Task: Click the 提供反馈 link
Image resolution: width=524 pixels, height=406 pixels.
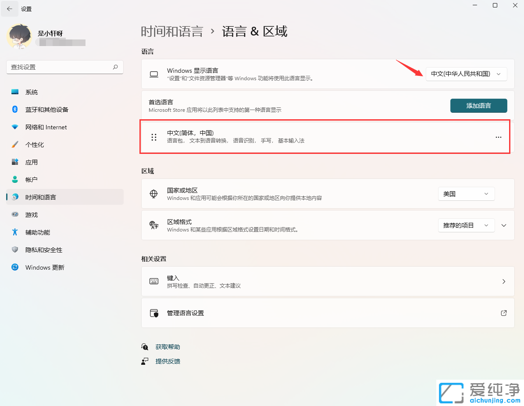Action: pos(168,361)
